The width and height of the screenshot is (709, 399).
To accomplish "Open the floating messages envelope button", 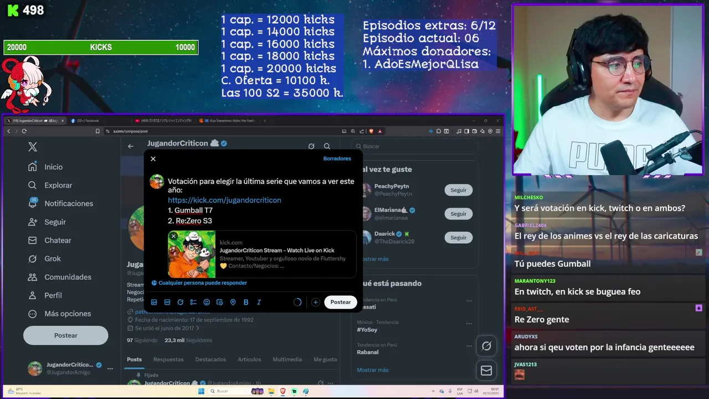I will 486,370.
